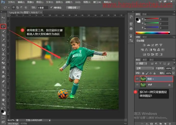This screenshot has width=176, height=125.
Task: Open the 不透明度 opacity slider arrow
Action: (174, 68)
